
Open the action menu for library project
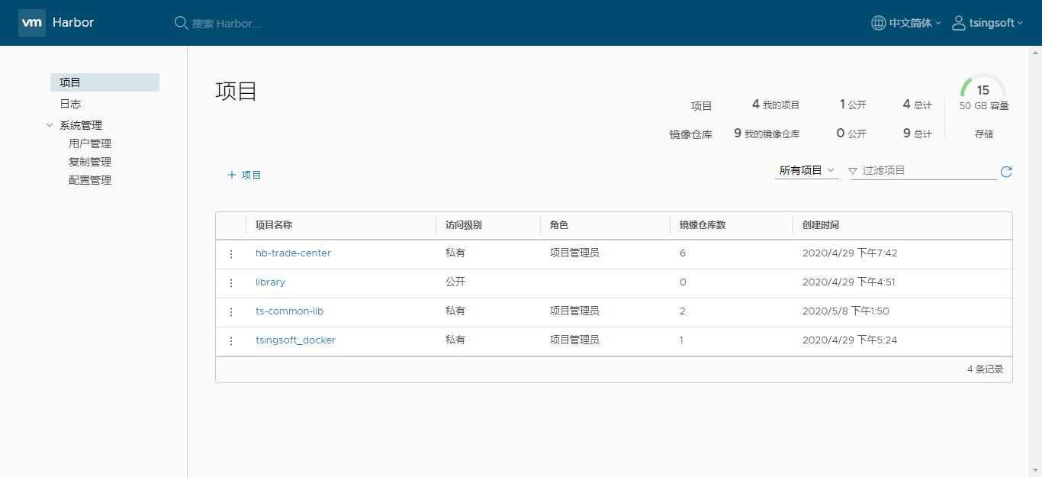(231, 283)
